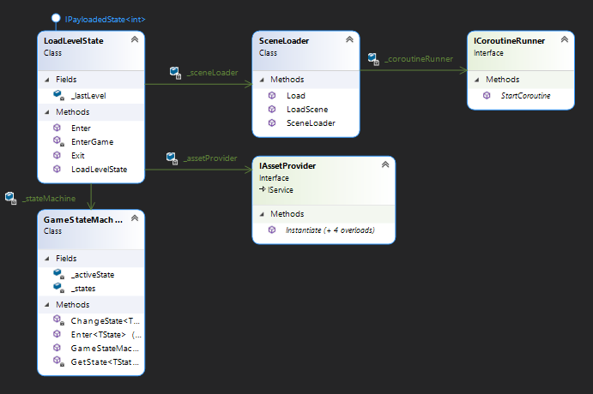Click the LoadLevelState constructor icon
593x394 pixels.
click(57, 169)
